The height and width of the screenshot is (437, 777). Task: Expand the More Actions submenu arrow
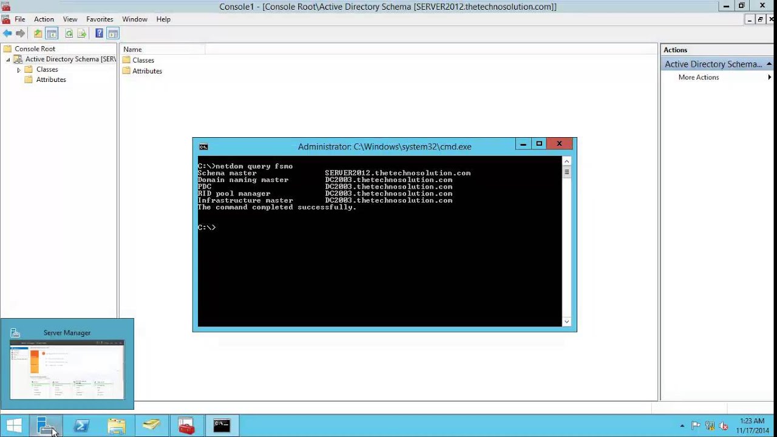tap(770, 77)
